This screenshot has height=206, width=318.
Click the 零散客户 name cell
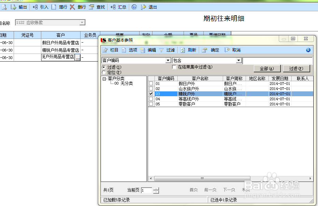tap(200, 104)
